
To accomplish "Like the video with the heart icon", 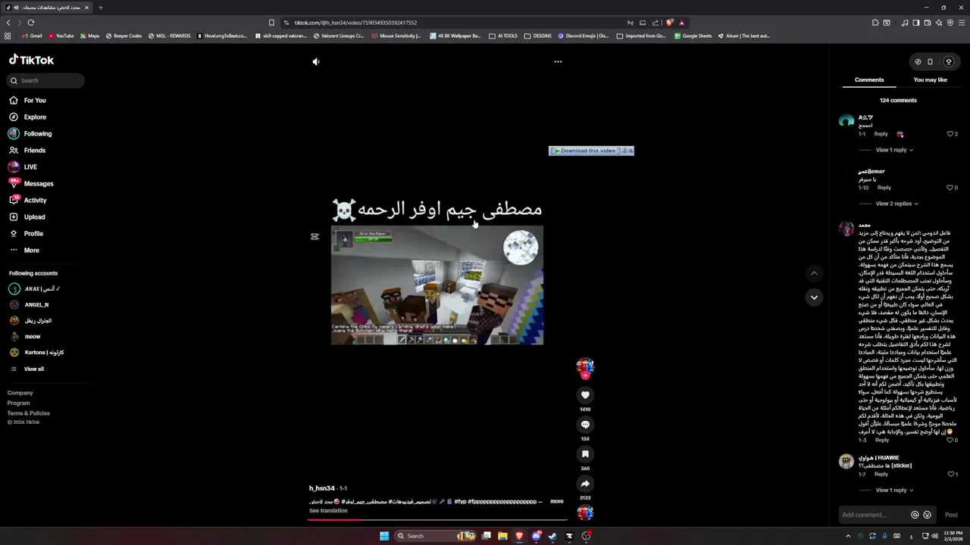I will [585, 394].
